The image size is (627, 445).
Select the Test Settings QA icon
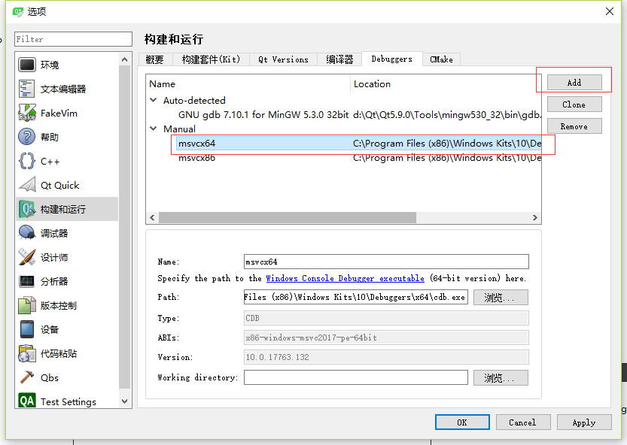click(27, 401)
